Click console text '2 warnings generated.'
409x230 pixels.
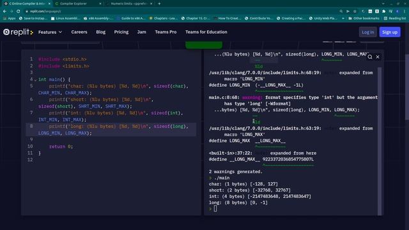[236, 172]
